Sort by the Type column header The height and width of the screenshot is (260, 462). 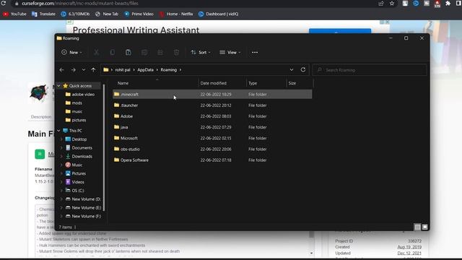(253, 83)
